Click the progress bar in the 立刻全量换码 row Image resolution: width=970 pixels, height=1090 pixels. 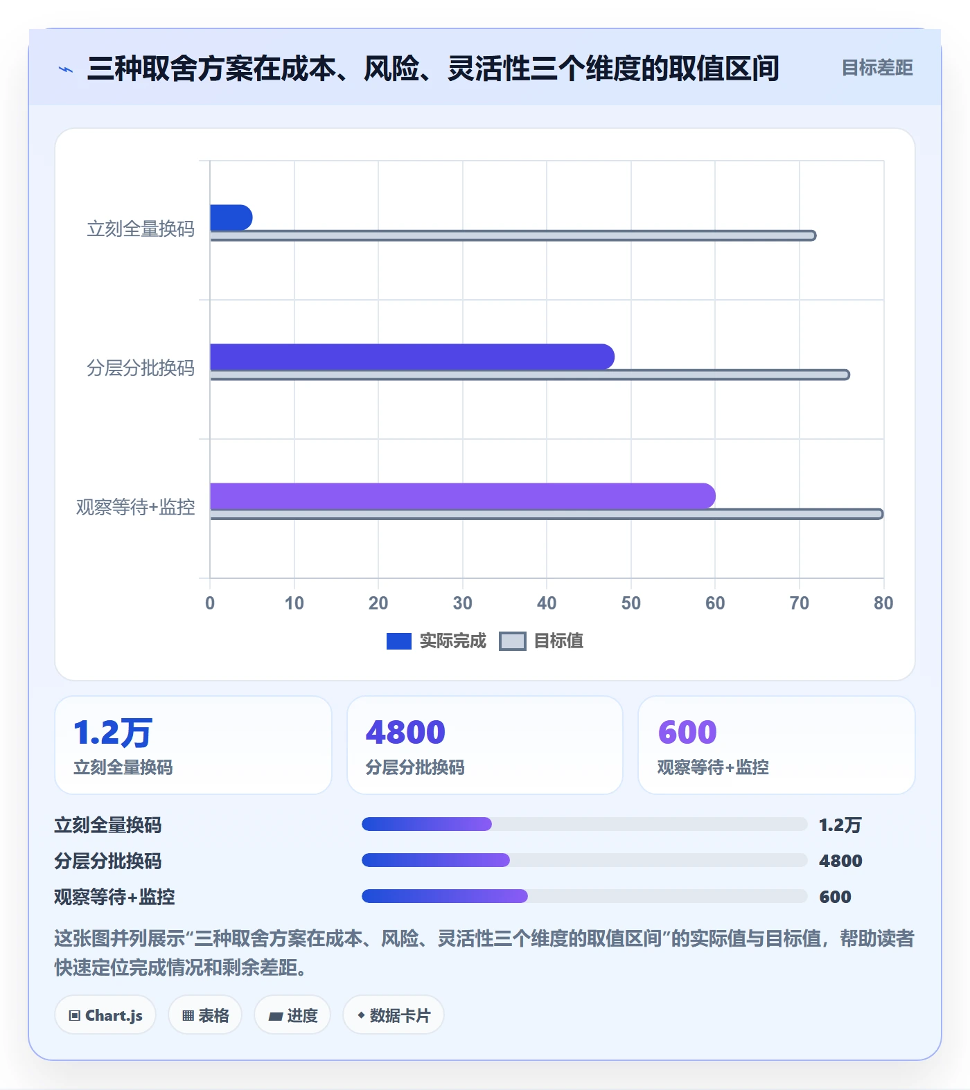click(585, 824)
